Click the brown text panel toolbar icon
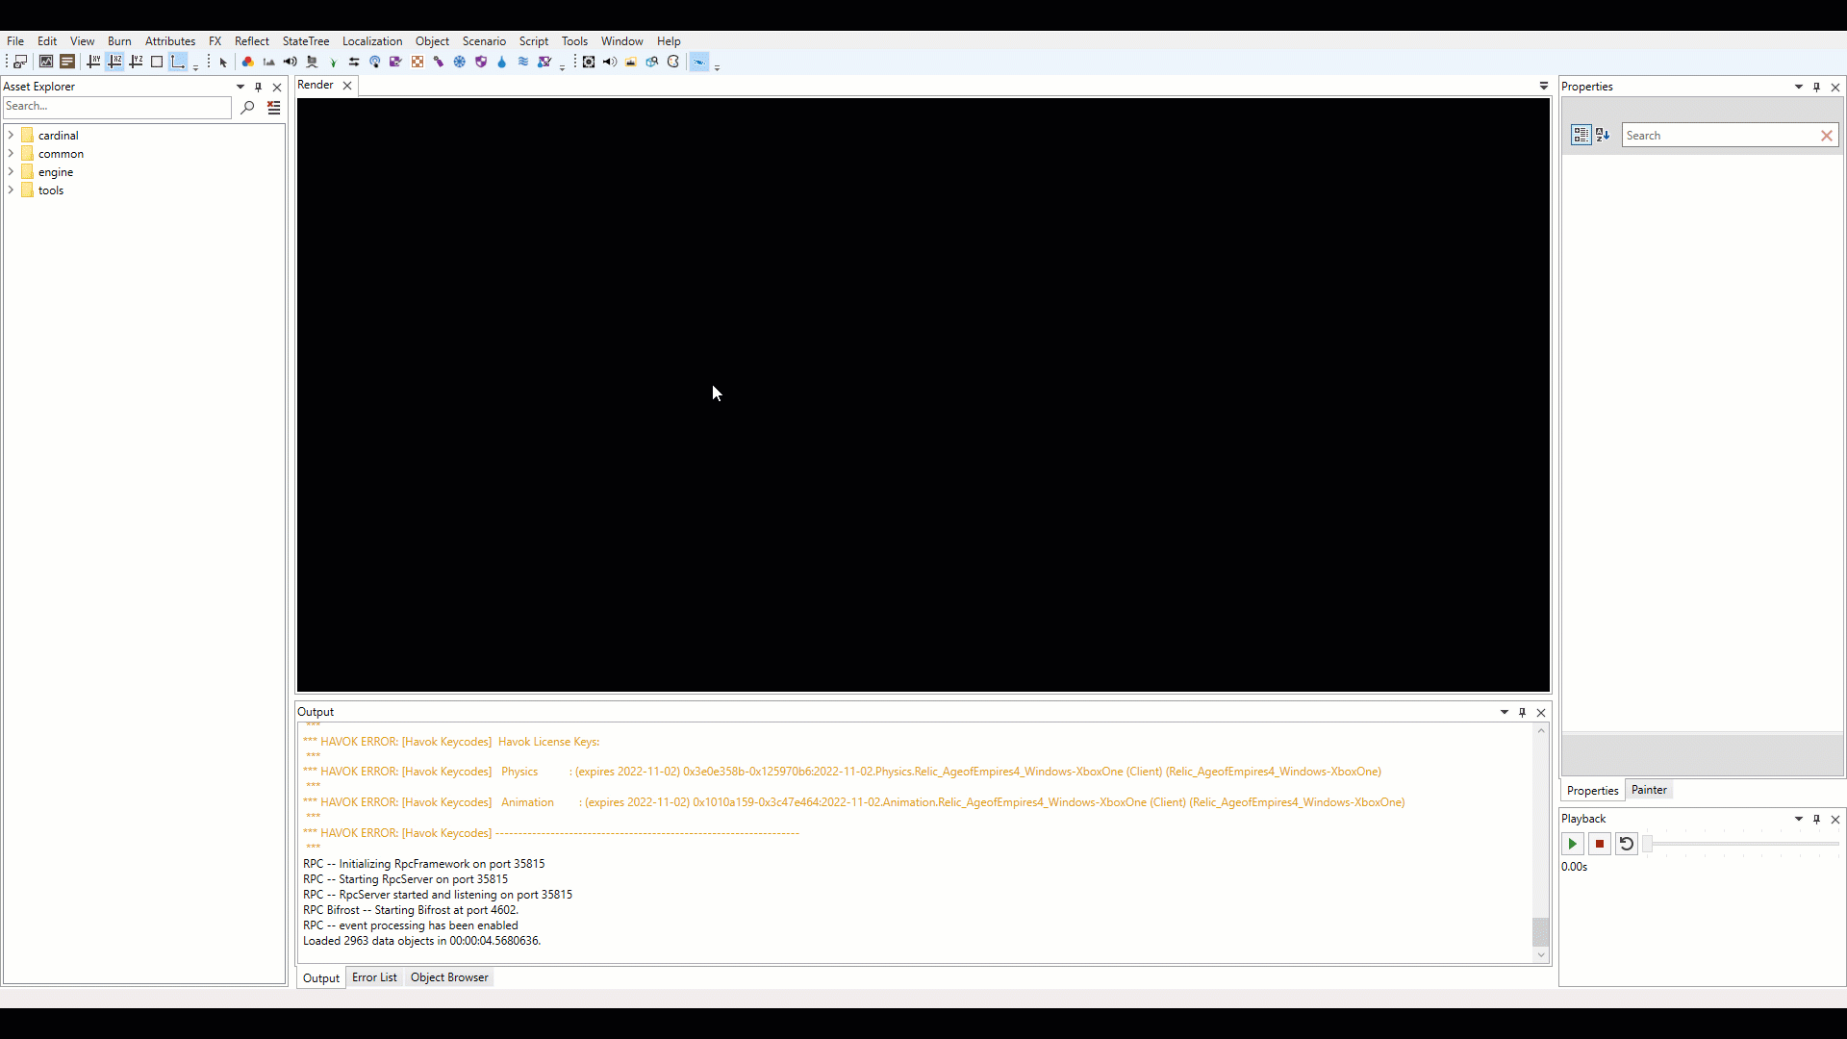This screenshot has height=1039, width=1847. click(67, 62)
